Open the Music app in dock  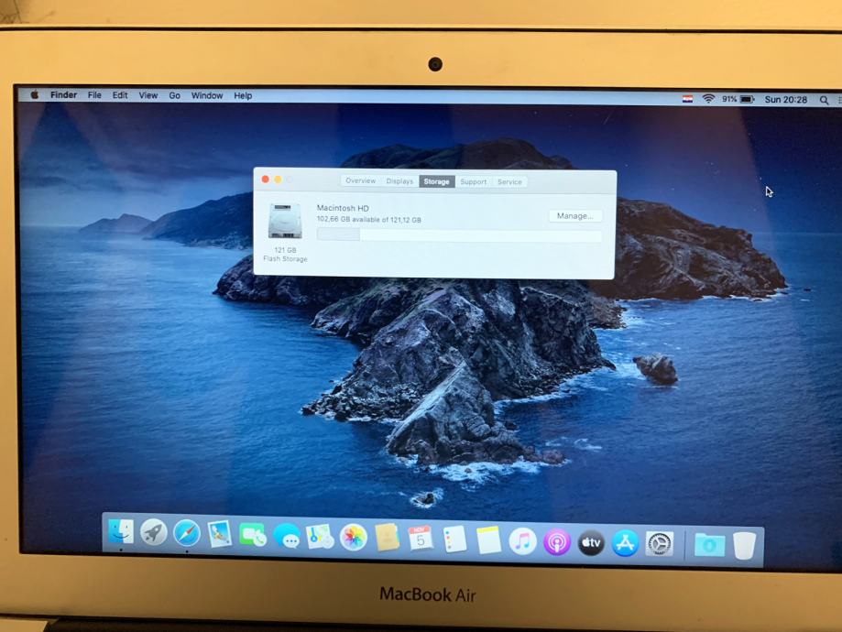pos(522,541)
